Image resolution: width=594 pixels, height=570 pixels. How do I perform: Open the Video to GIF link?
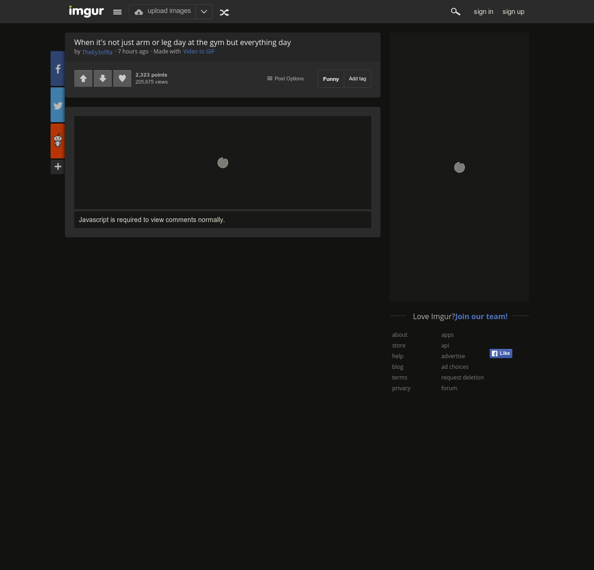point(199,52)
